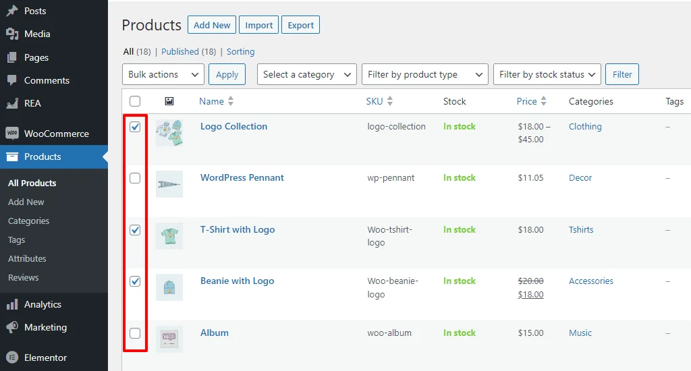The image size is (691, 371).
Task: Uncheck the Beanie with Logo checkbox
Action: pos(135,281)
